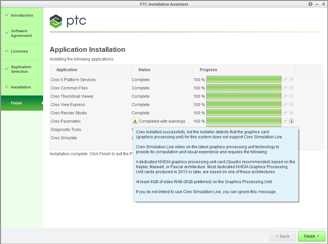Click the Creo Thumbnail Viewer progress bar
The image size is (328, 244).
pyautogui.click(x=244, y=96)
